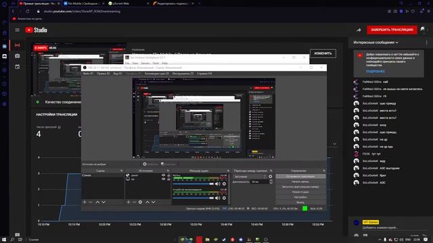Screen dimensions: 433x243
Task: Click browser back arrow
Action: click(13, 11)
